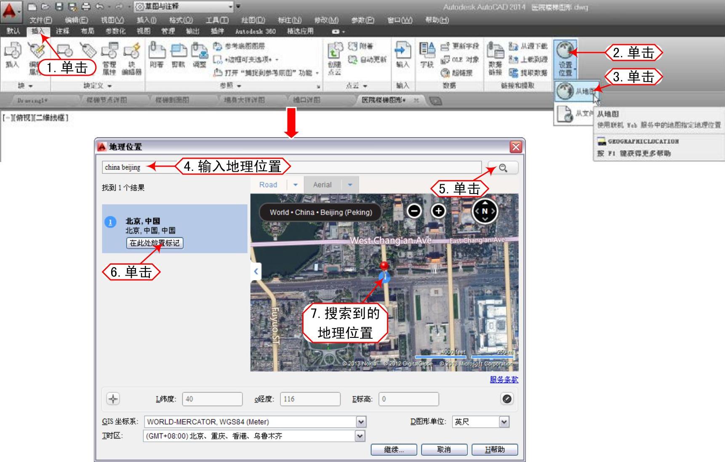Switch map view to Road
Screen dimensions: 725x462
tap(268, 185)
